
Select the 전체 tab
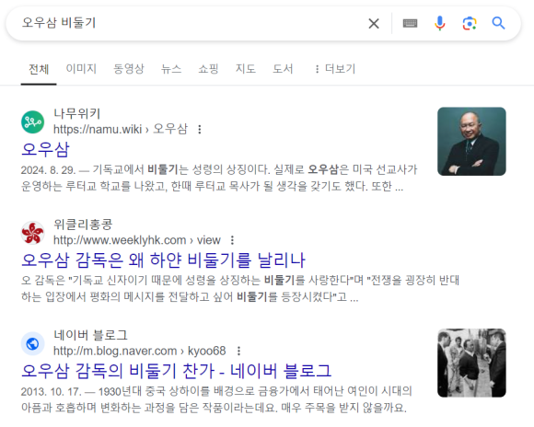pyautogui.click(x=39, y=69)
